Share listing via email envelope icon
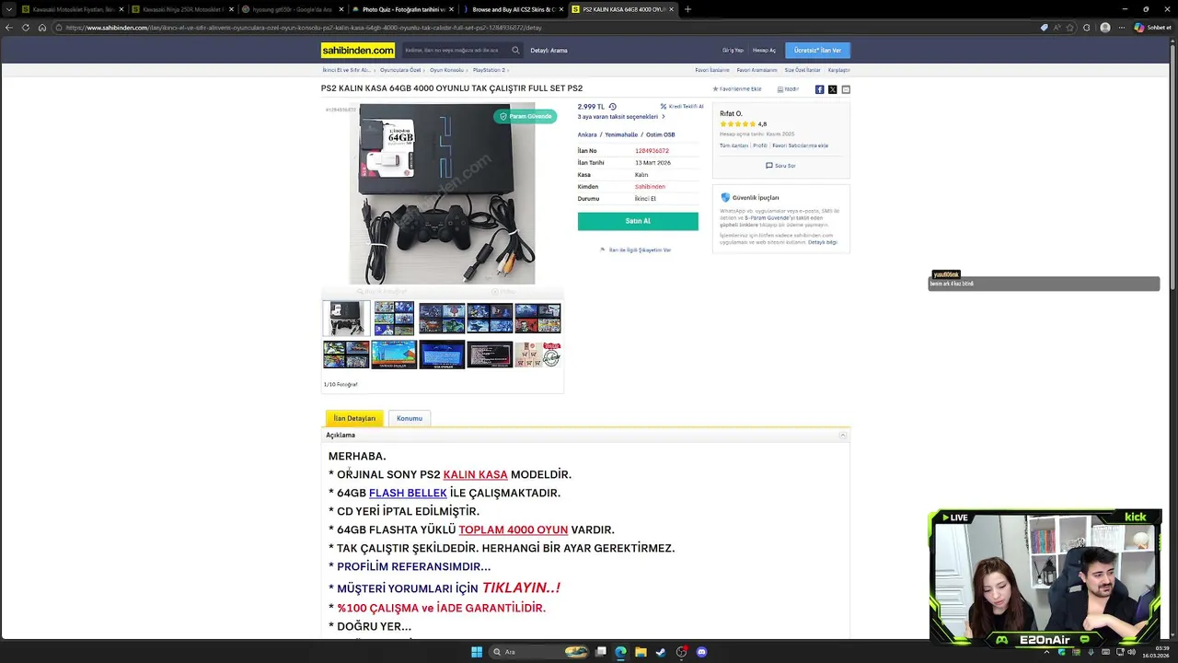1178x663 pixels. click(846, 89)
